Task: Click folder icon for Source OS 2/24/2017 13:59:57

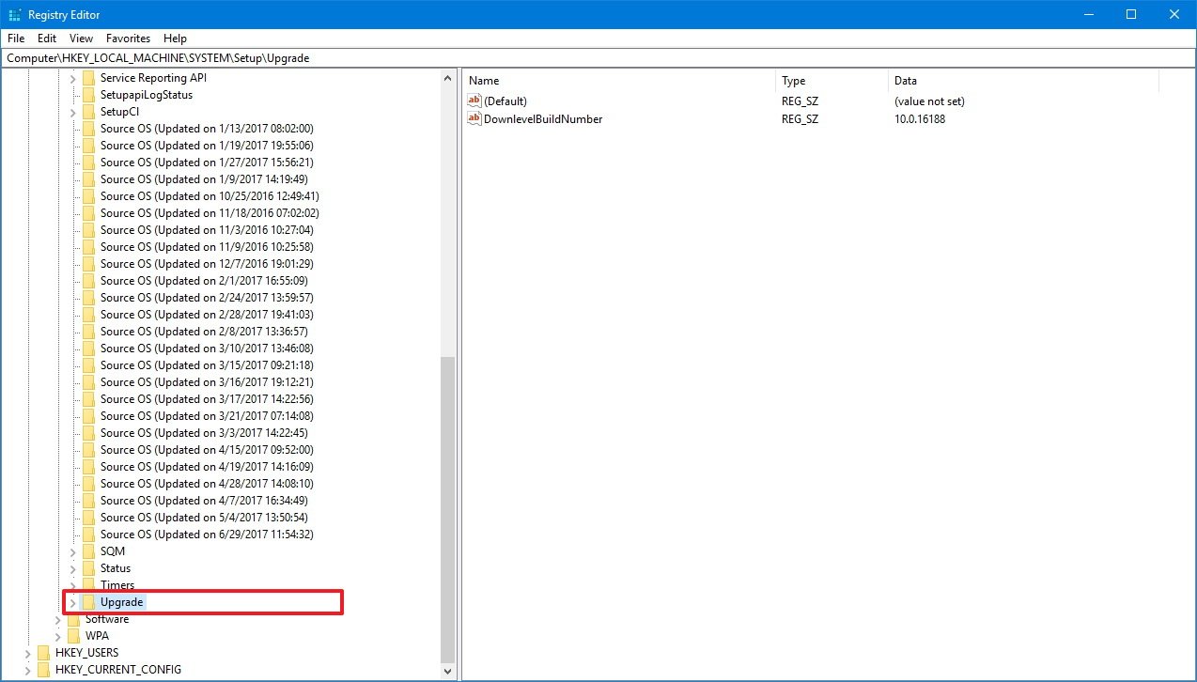Action: tap(88, 298)
